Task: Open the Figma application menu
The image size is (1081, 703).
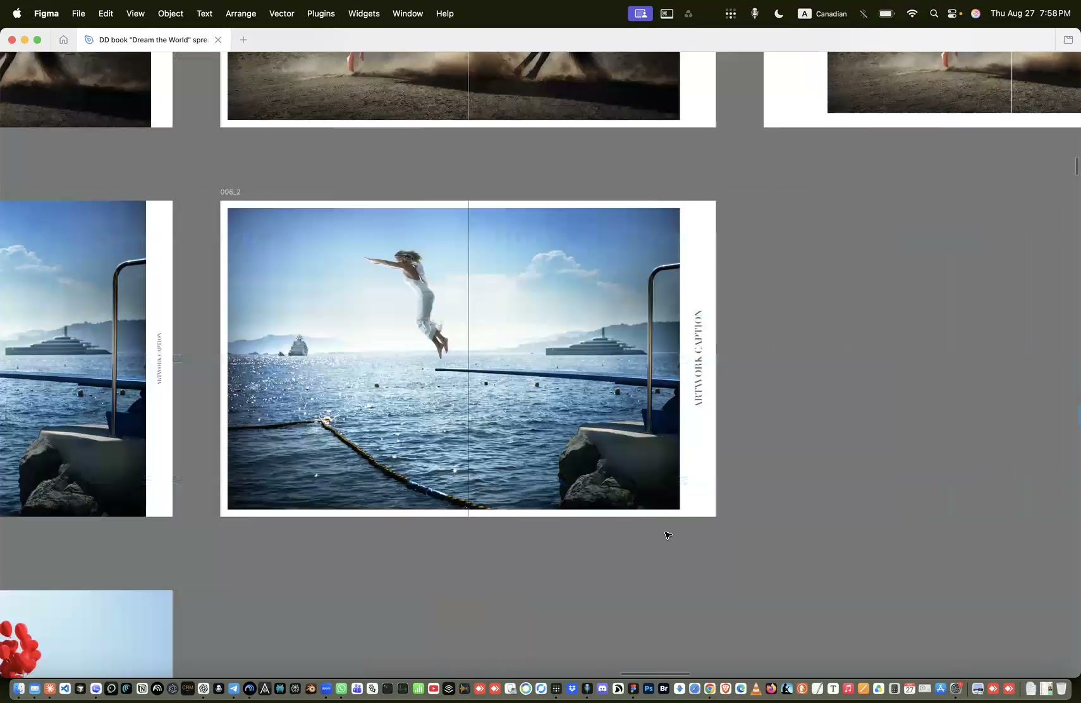Action: pyautogui.click(x=46, y=13)
